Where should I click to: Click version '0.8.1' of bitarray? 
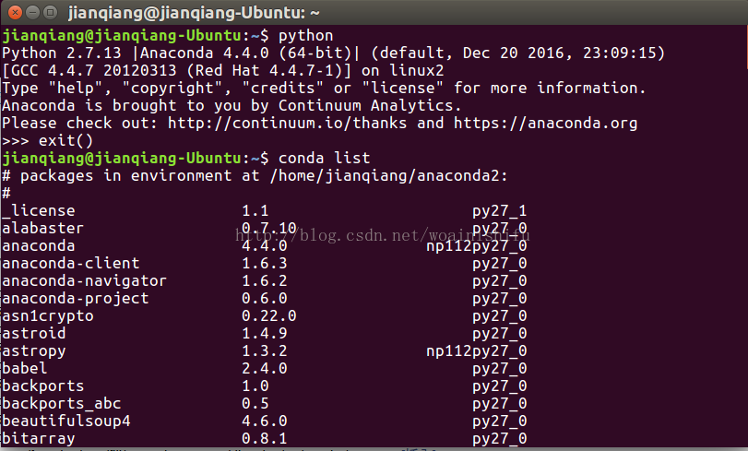[x=265, y=438]
